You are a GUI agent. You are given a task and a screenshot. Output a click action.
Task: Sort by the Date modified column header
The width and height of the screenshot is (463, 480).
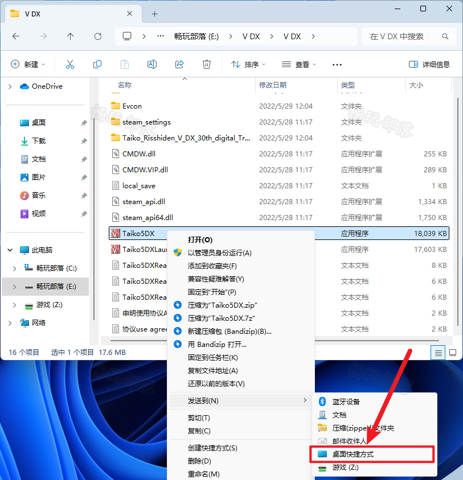(x=273, y=85)
